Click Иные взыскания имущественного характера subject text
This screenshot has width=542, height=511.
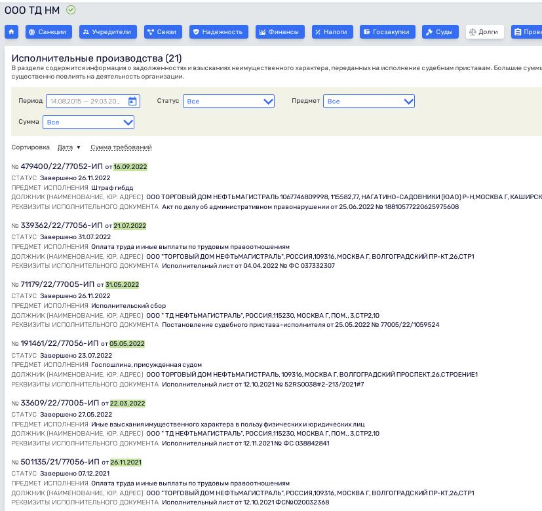click(228, 424)
